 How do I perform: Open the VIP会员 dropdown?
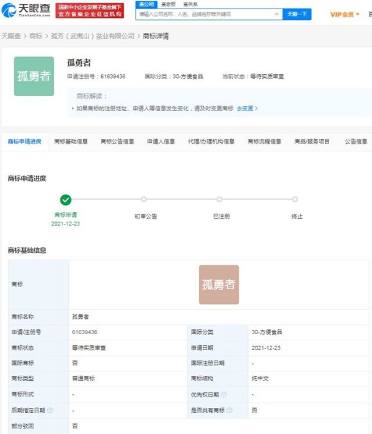point(345,14)
